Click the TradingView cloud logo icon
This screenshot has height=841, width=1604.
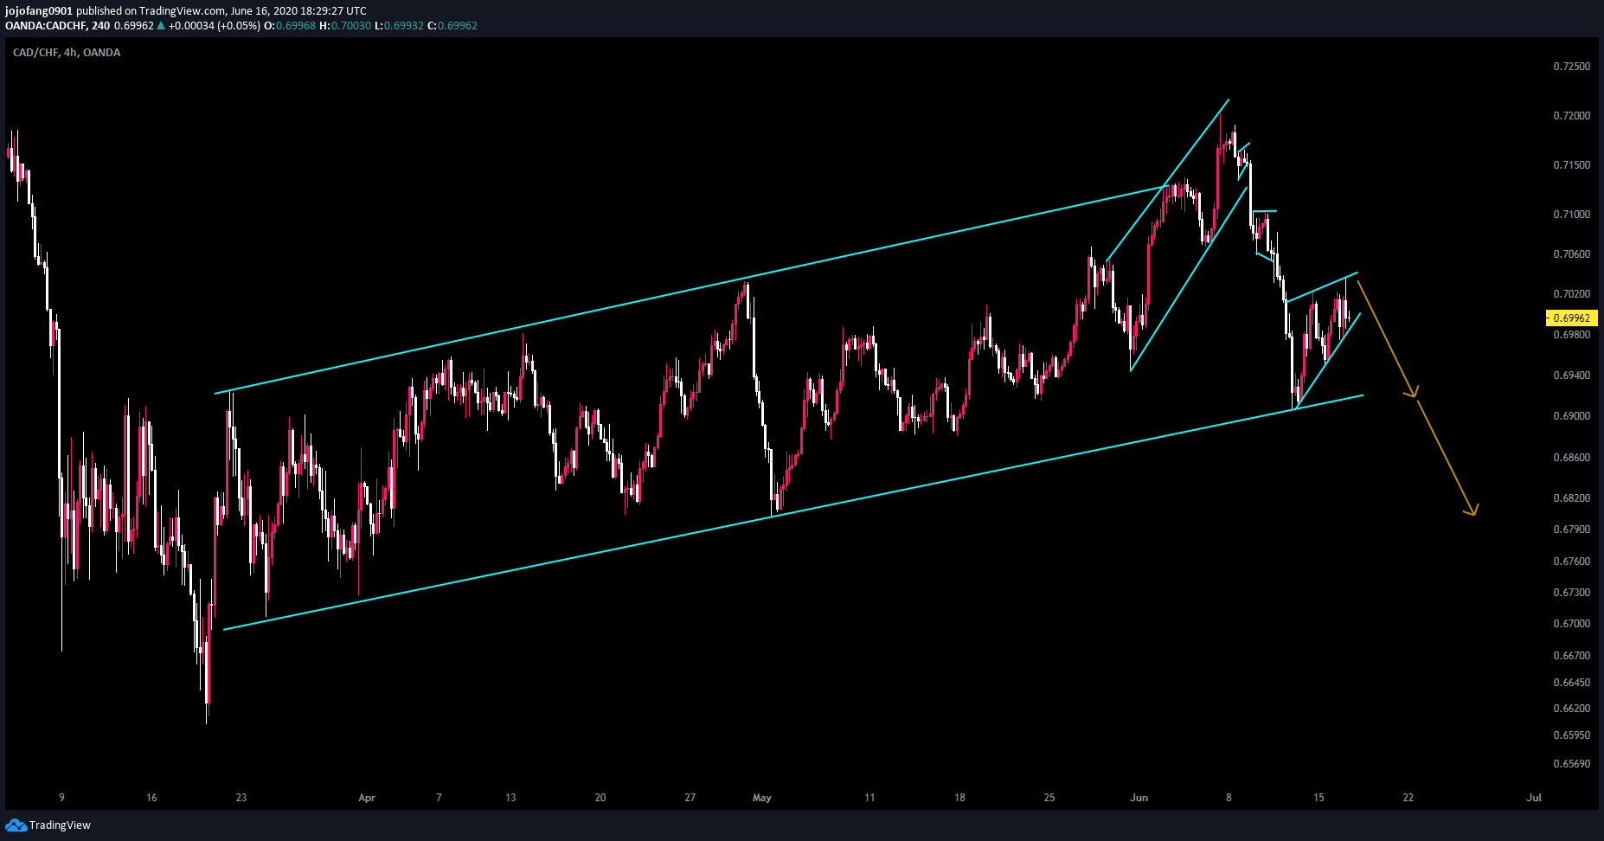coord(16,825)
